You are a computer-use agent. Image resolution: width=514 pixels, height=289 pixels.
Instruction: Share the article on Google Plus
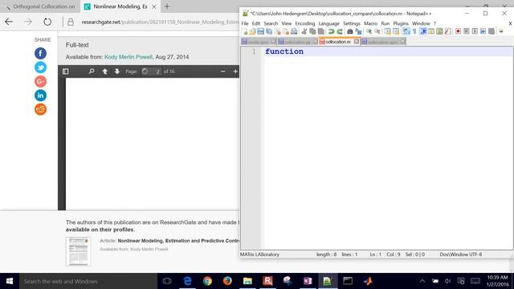click(40, 82)
